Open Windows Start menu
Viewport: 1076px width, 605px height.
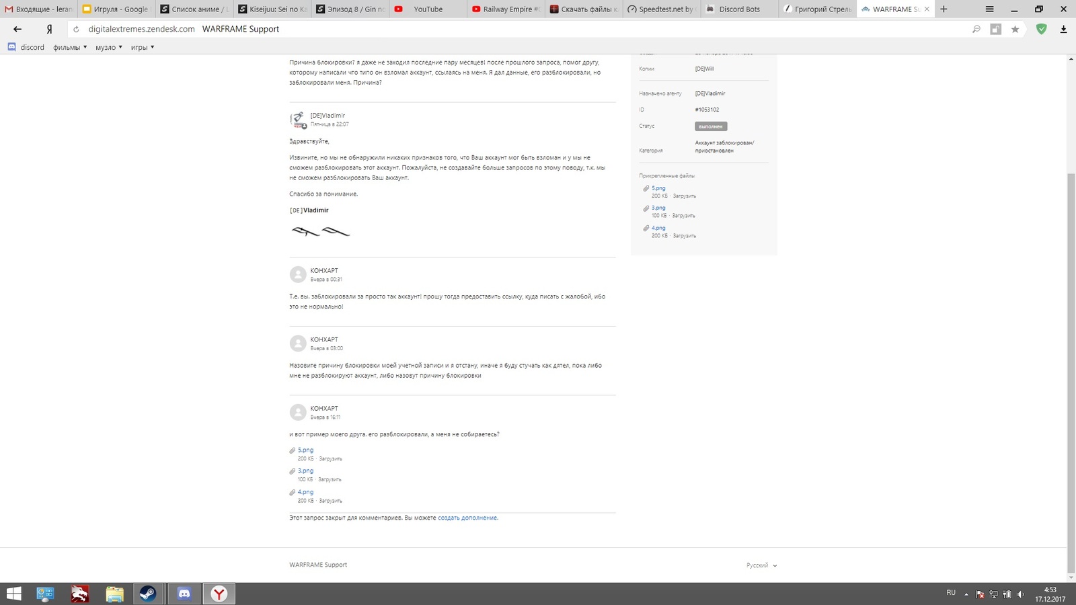click(x=13, y=594)
